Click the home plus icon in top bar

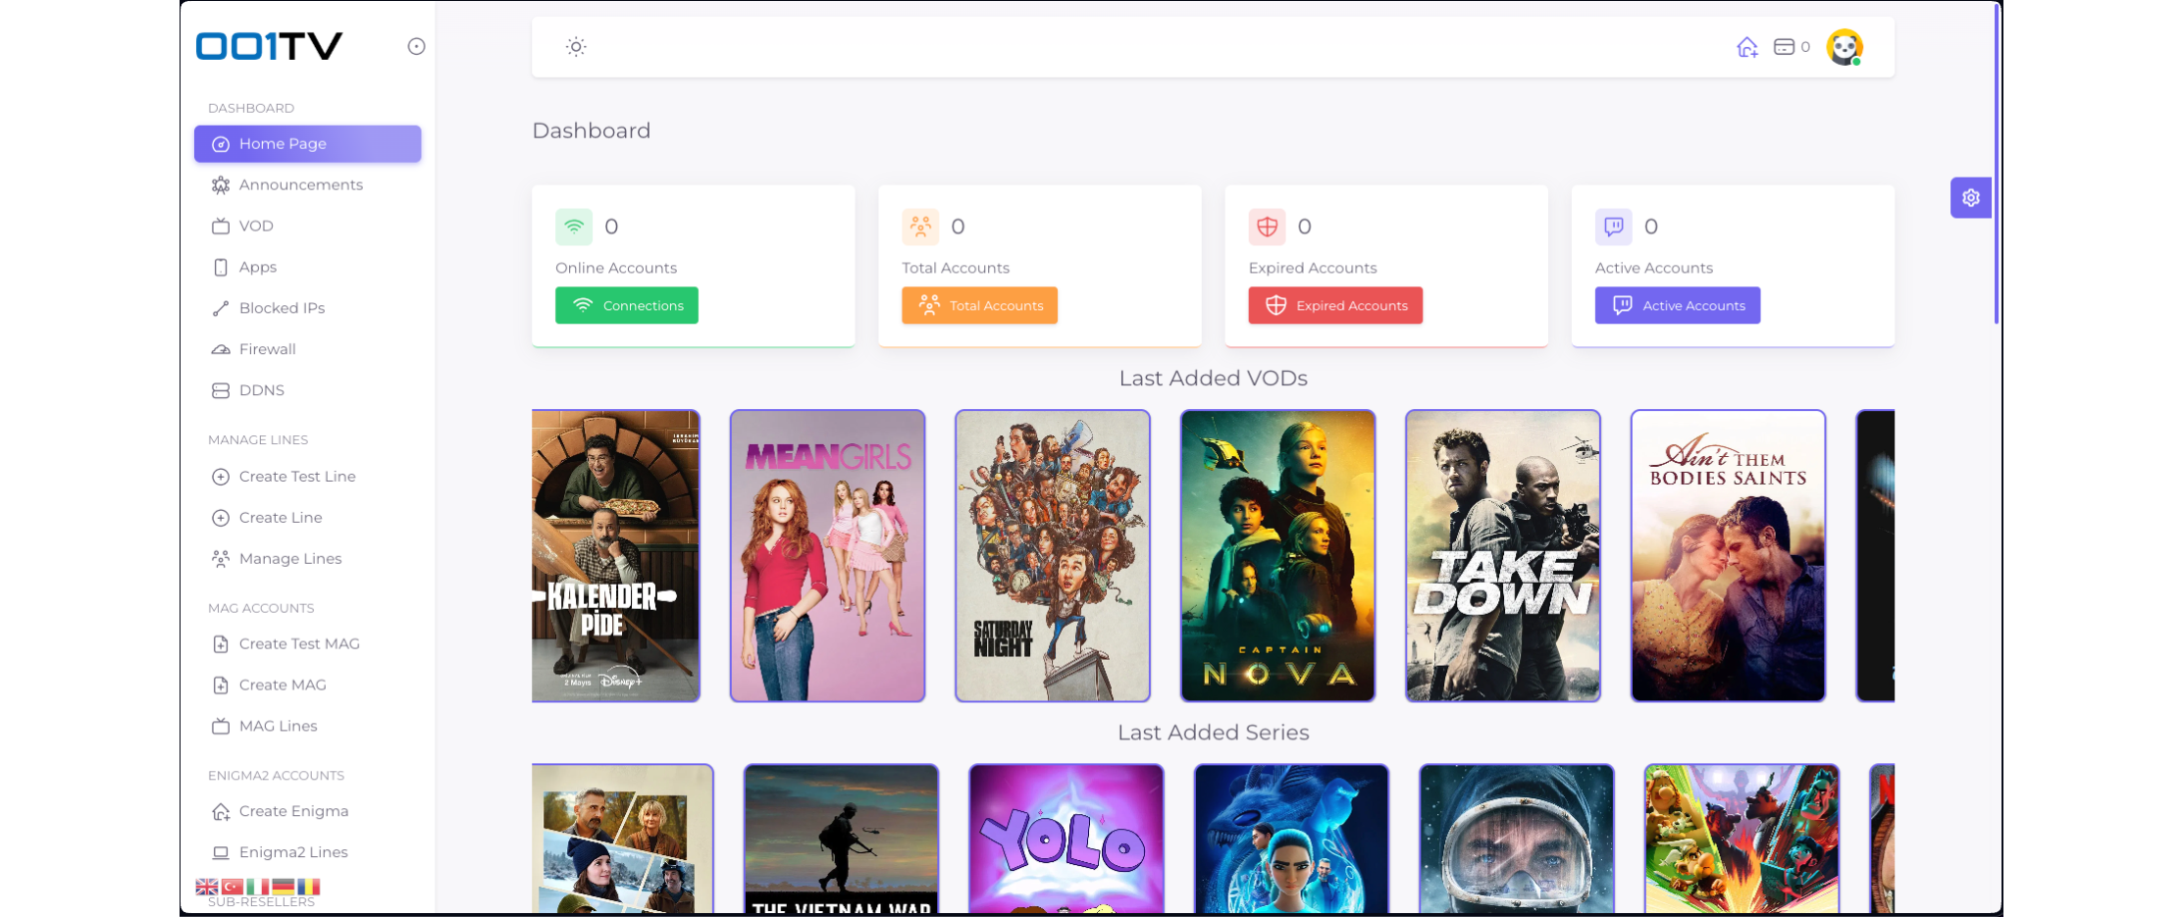(x=1746, y=47)
